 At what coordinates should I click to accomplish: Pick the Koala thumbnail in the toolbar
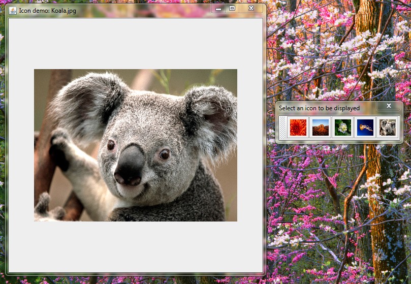[x=387, y=127]
